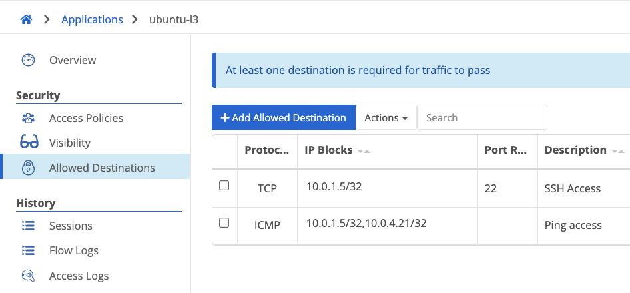Check the TCP row checkbox

224,186
